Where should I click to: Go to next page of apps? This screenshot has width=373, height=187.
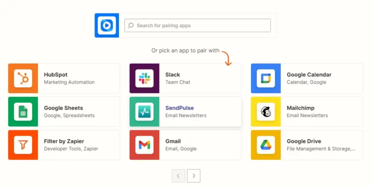(194, 176)
